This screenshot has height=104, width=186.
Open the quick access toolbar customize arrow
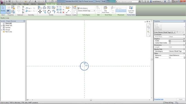point(56,1)
